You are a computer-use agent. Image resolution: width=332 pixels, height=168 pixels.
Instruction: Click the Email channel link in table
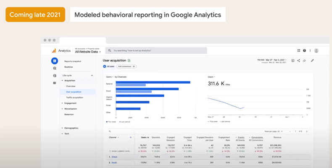click(x=114, y=163)
